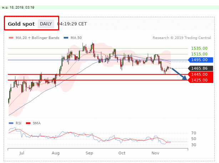Click the Nov label on the time axis

tap(156, 153)
